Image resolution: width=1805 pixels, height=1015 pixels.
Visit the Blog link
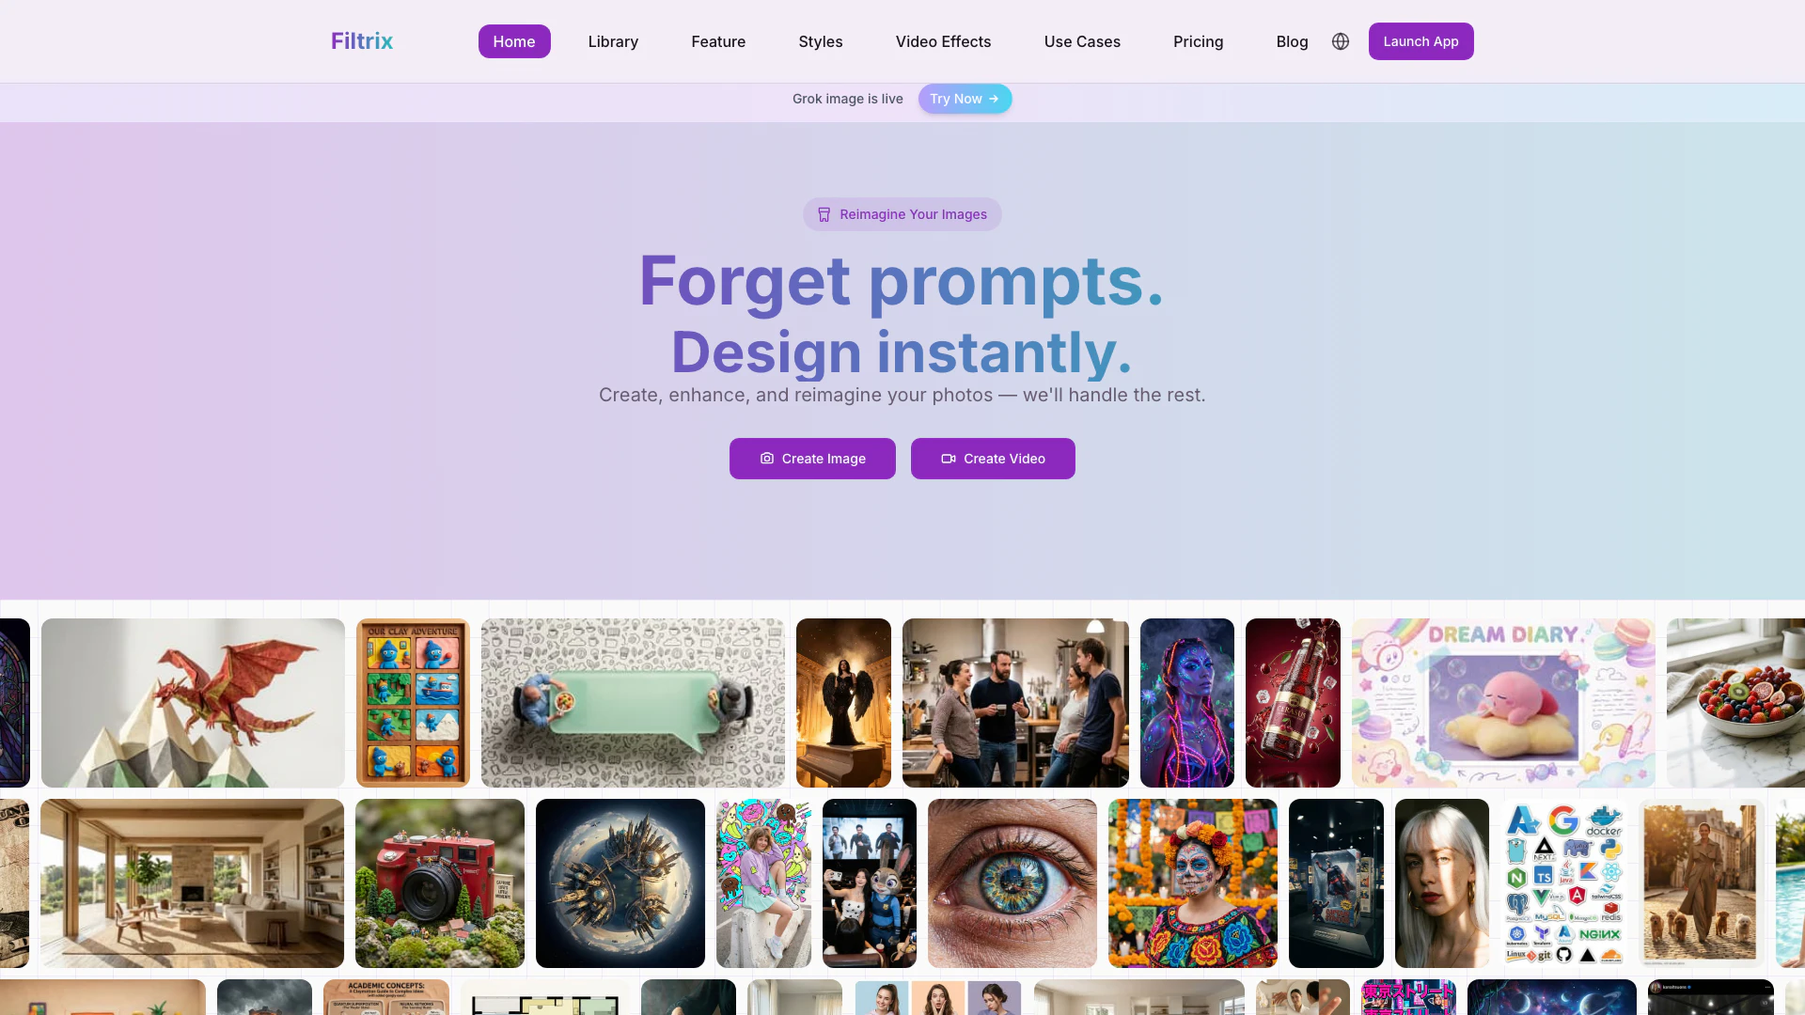tap(1292, 41)
